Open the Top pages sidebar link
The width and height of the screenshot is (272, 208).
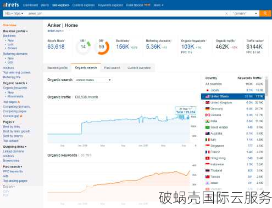tap(10, 102)
